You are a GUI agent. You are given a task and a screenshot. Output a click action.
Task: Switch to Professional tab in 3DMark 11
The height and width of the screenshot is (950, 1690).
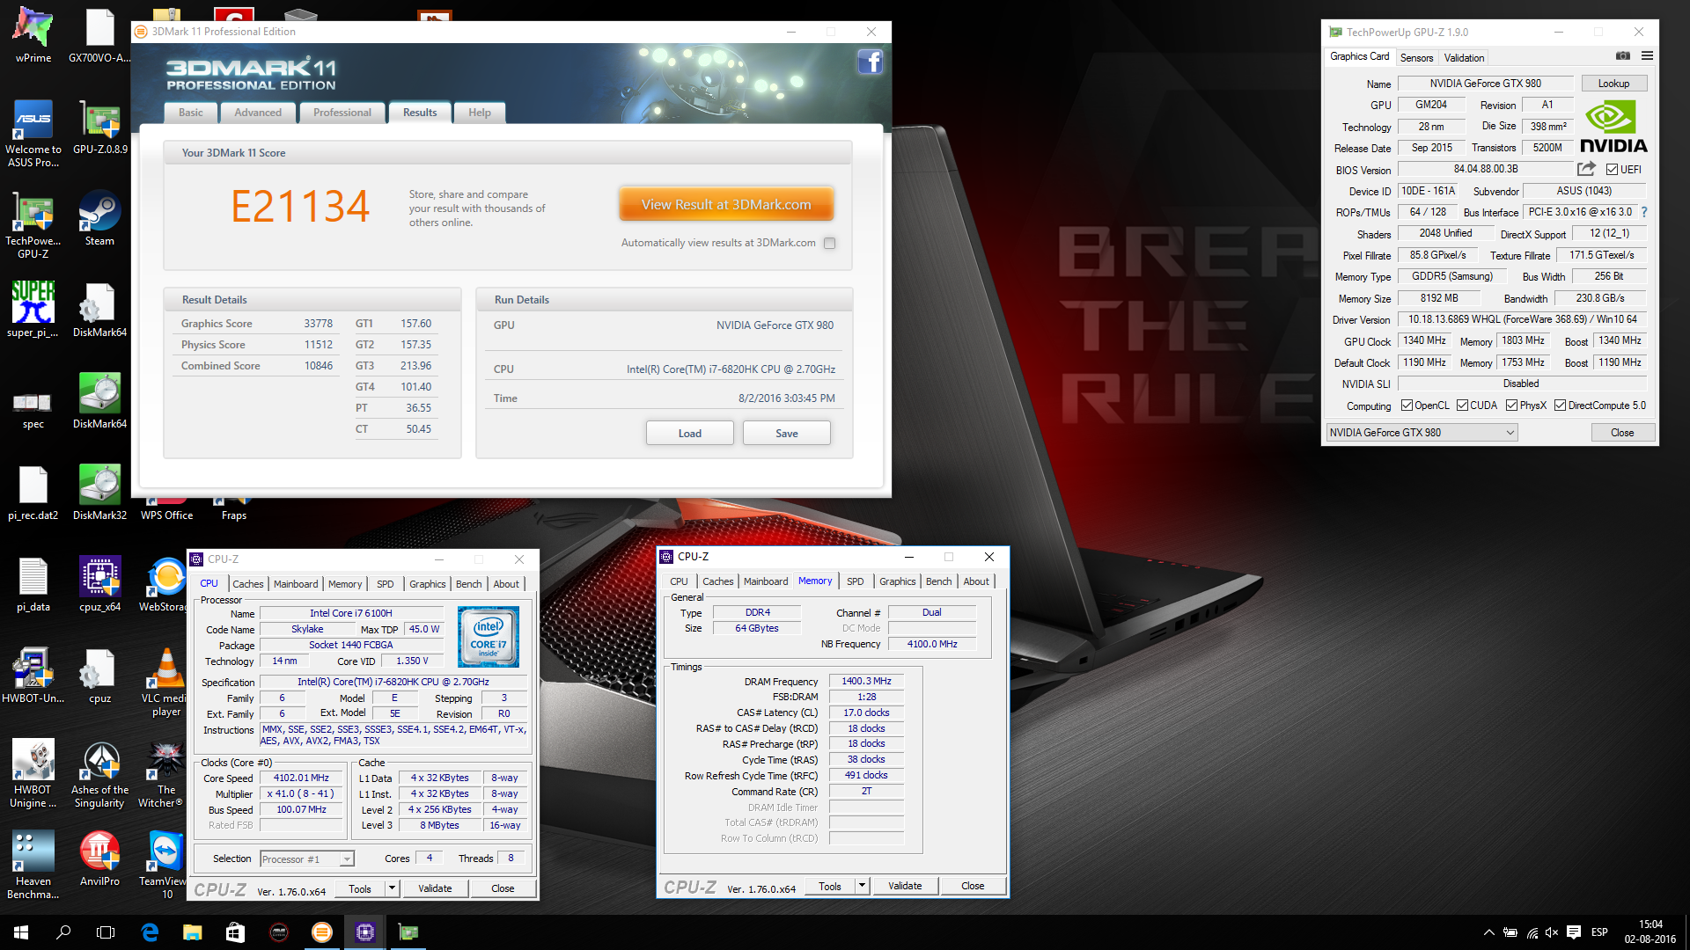tap(342, 113)
